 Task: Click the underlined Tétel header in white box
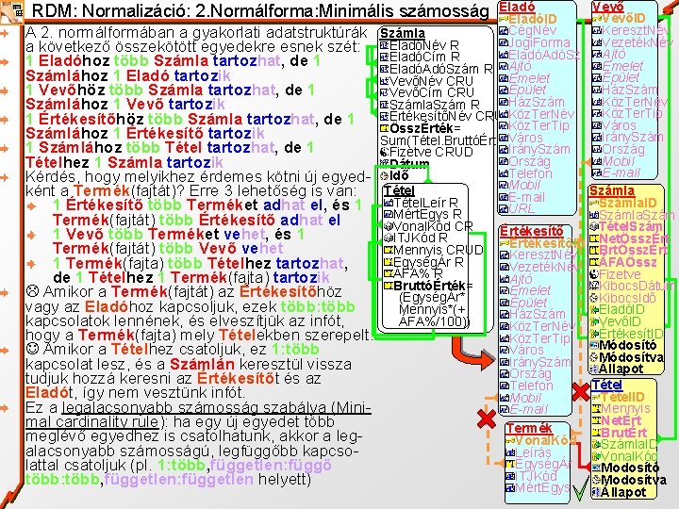click(x=399, y=190)
